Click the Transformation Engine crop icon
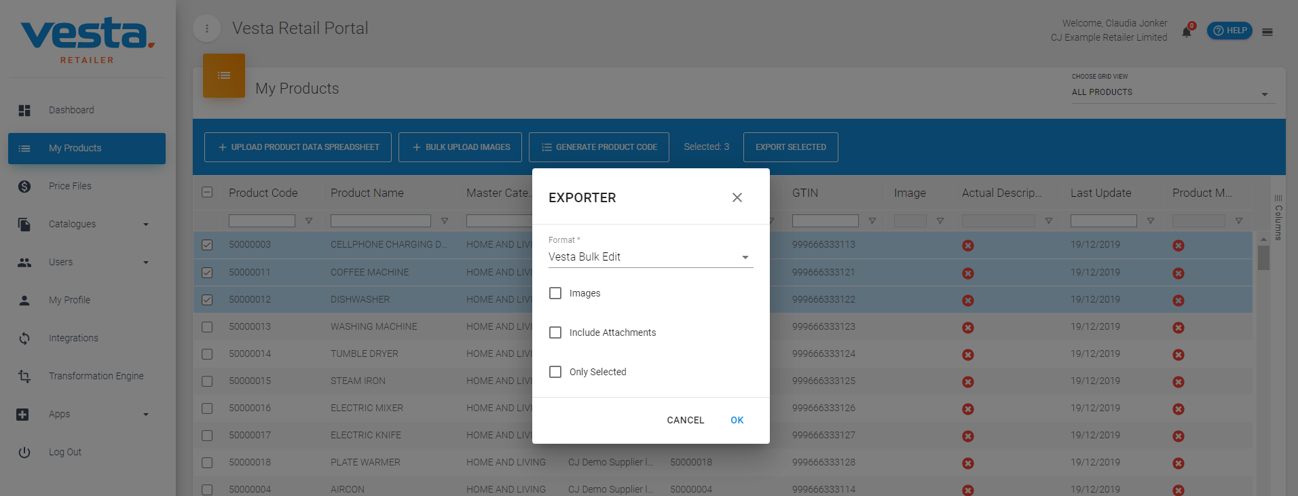 click(x=24, y=376)
